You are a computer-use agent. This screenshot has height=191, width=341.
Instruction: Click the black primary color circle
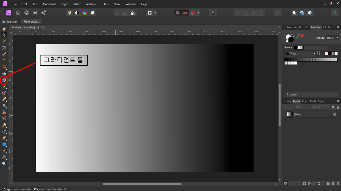pos(291,40)
